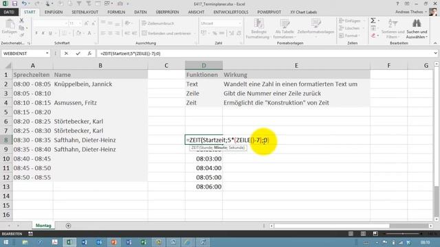Open Sortieren und Filtern menu

(393, 29)
